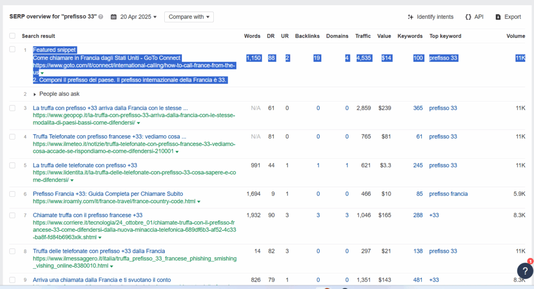Open the goto.com URL dropdown arrow
The image size is (534, 289).
tap(42, 73)
